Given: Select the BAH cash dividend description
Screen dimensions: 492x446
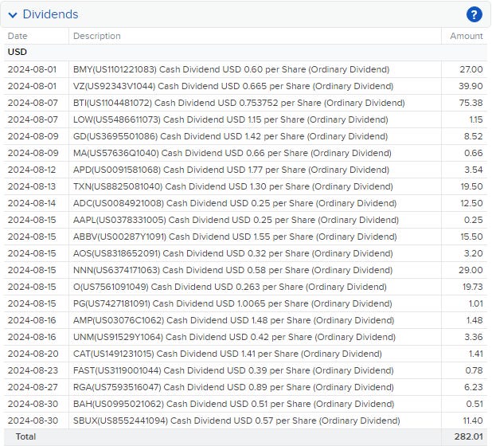Looking at the screenshot, I should click(234, 404).
